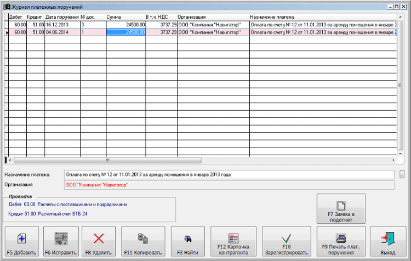Click the horizontal scrollbar left arrow
Viewport: 411px width, 261px height.
pyautogui.click(x=10, y=160)
